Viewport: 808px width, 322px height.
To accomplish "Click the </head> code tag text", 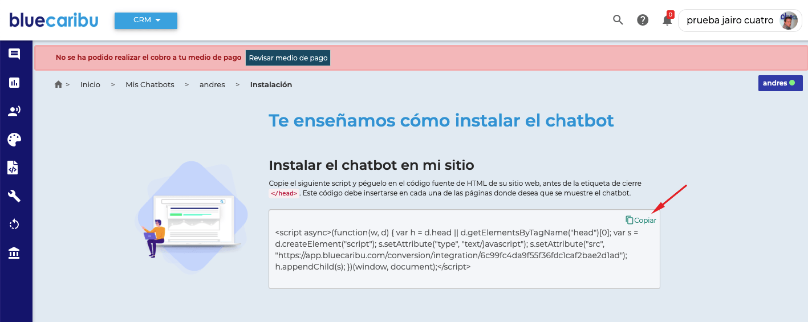I will 283,193.
